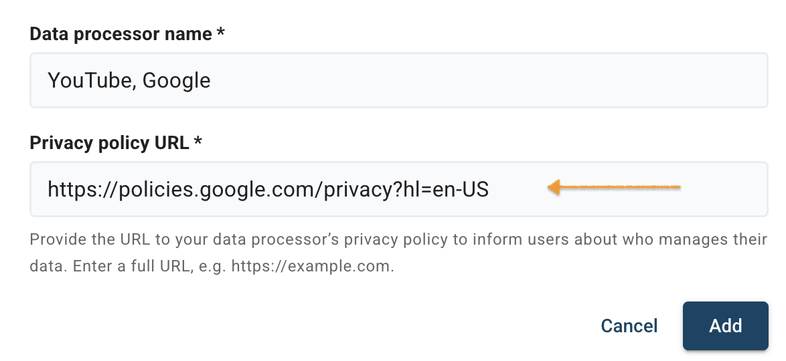The width and height of the screenshot is (786, 361).
Task: Click the asterisk after Data processor name
Action: click(x=220, y=34)
